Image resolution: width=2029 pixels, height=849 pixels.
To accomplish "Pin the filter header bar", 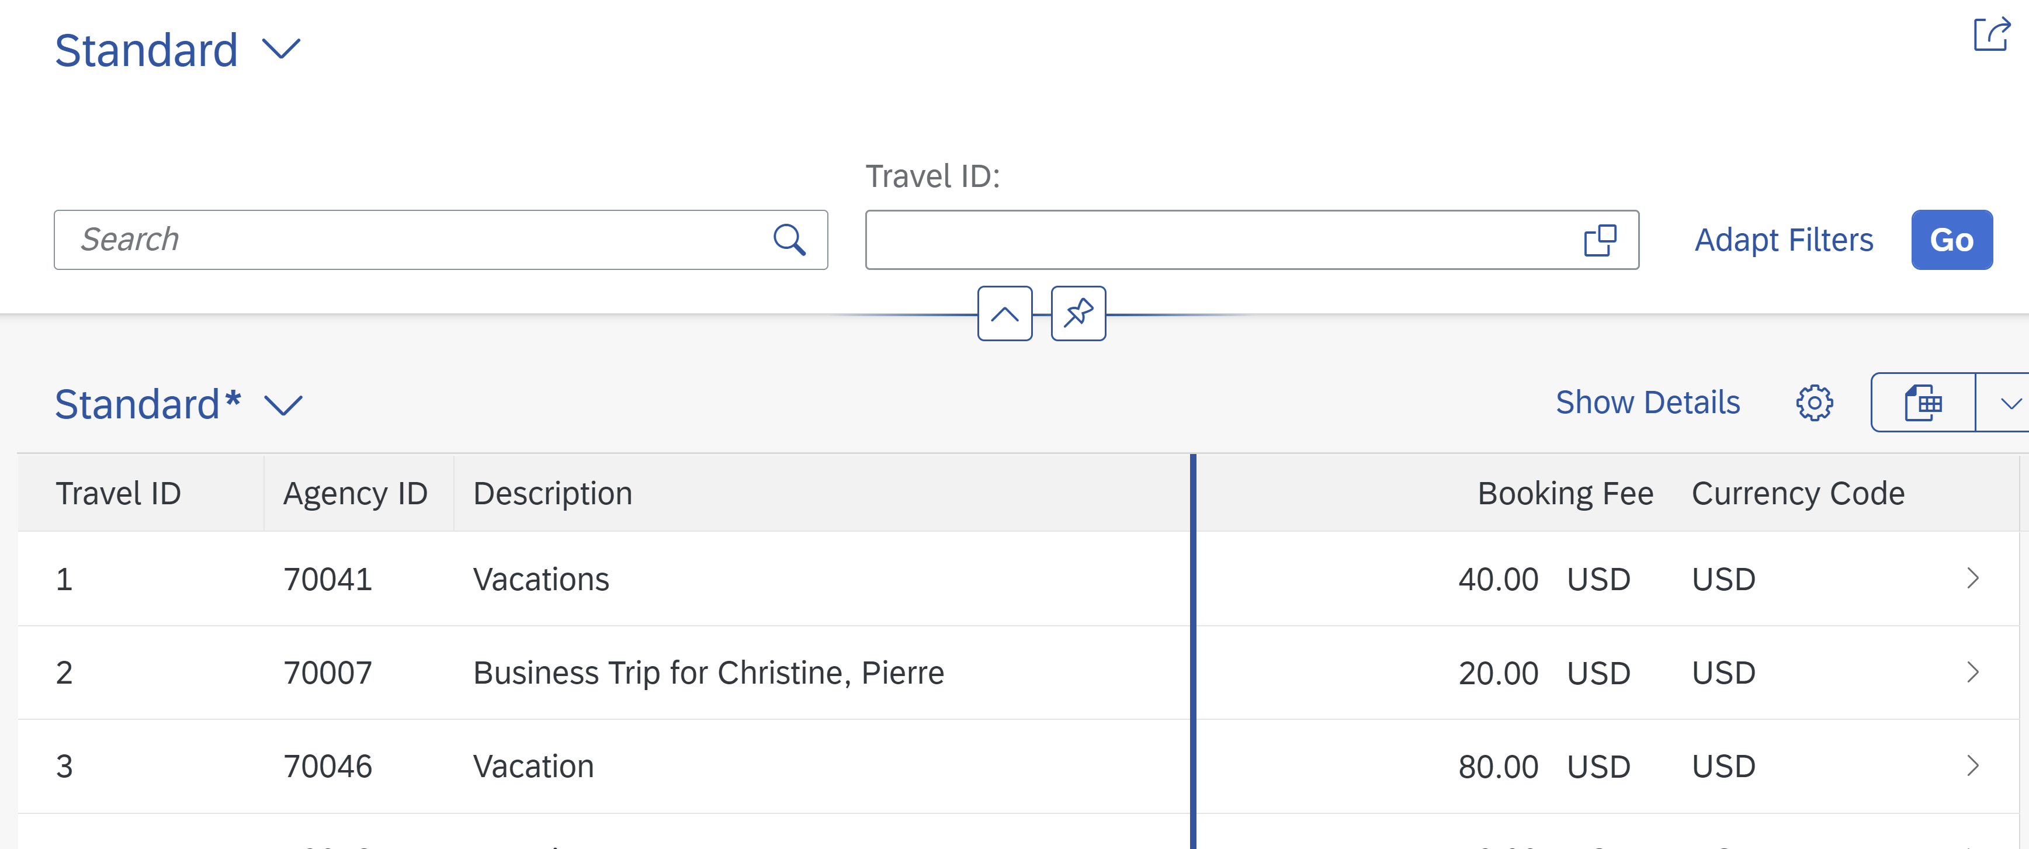I will coord(1078,313).
